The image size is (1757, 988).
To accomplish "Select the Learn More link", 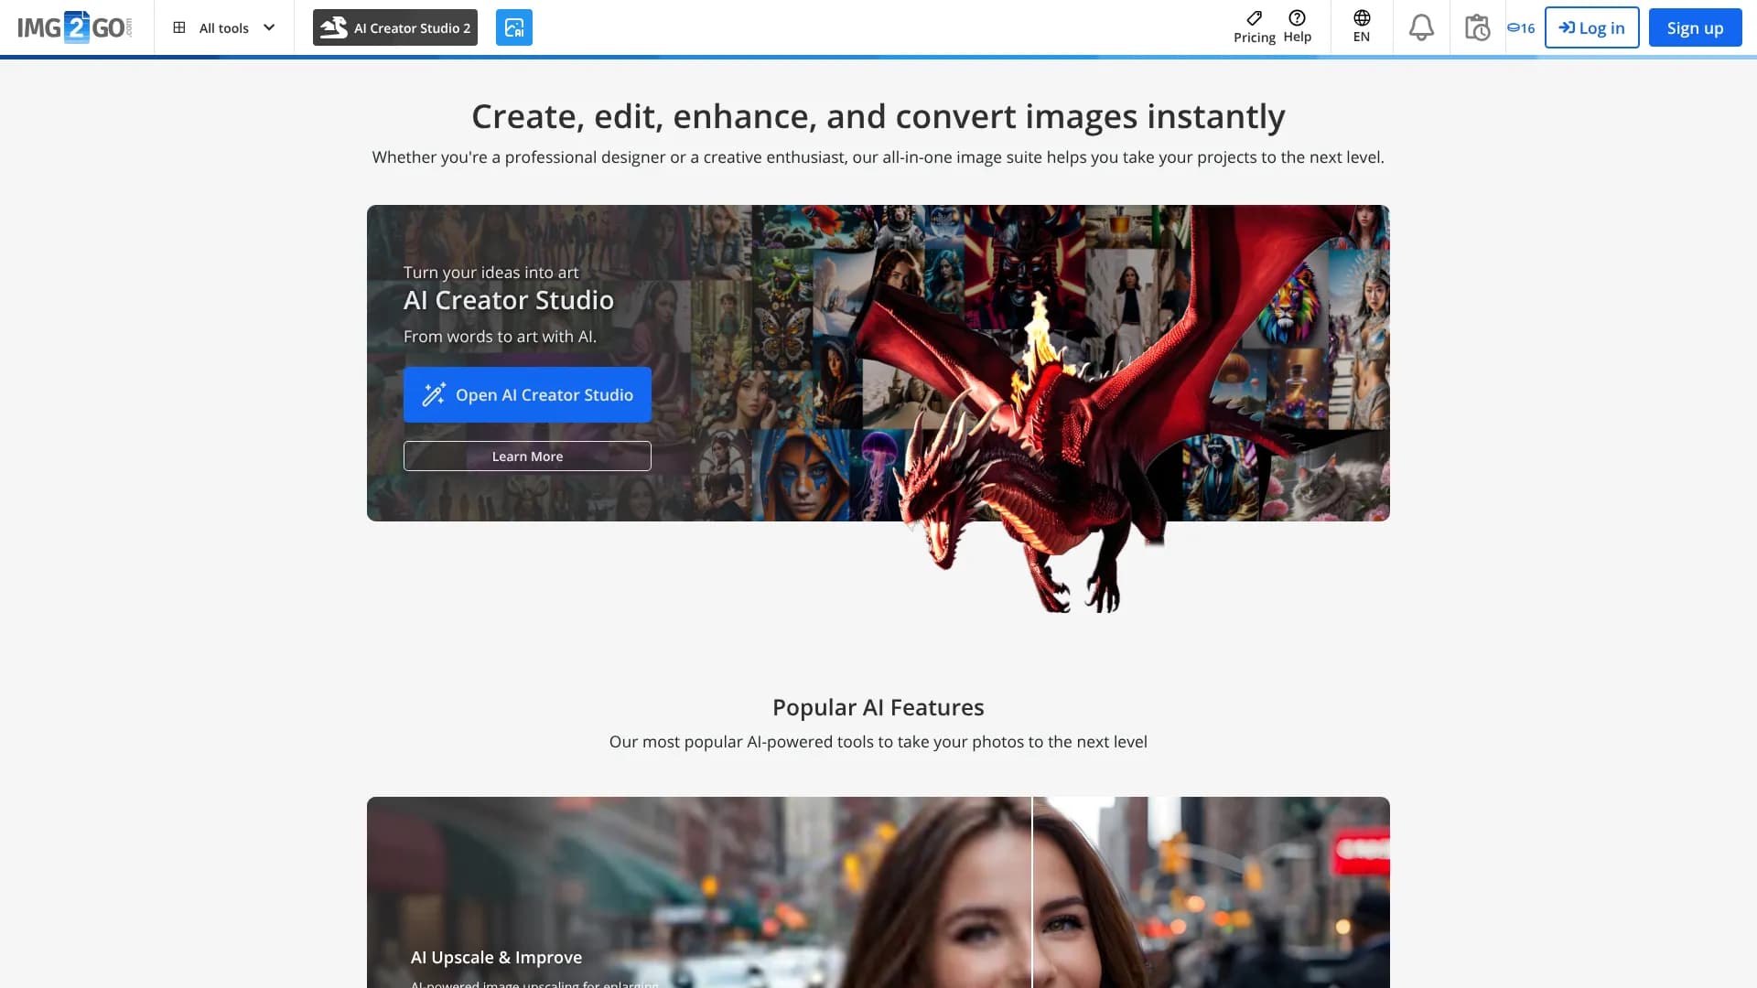I will pyautogui.click(x=527, y=456).
